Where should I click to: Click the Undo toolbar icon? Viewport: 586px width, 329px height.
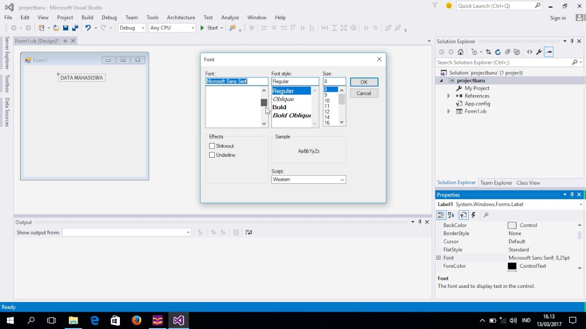(x=88, y=28)
